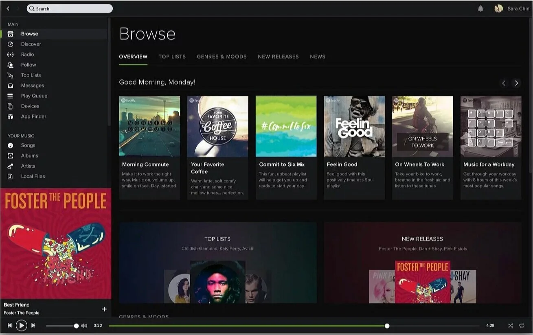533x335 pixels.
Task: Click the Browse sidebar icon
Action: click(x=11, y=34)
